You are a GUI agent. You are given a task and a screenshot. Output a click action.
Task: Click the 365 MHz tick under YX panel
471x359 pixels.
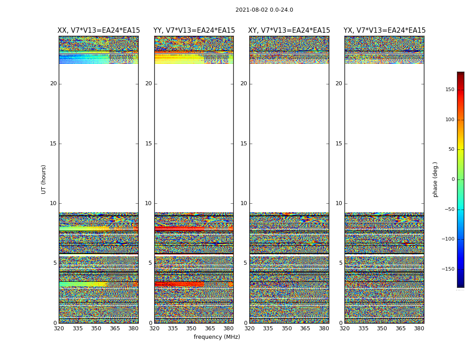(401, 328)
